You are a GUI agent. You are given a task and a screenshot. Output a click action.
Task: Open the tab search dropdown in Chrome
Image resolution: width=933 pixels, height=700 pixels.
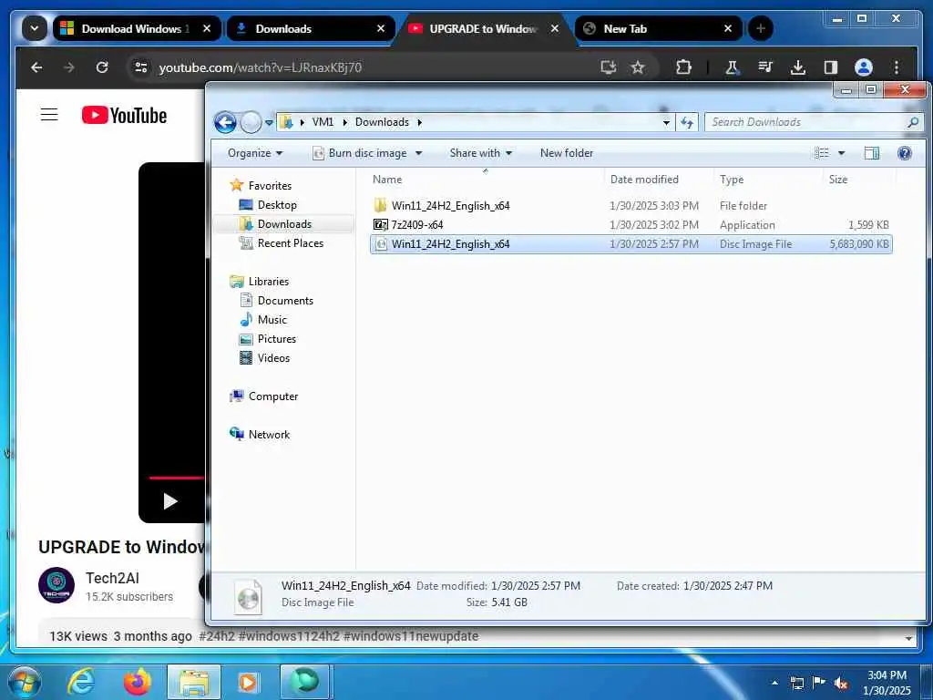(35, 28)
